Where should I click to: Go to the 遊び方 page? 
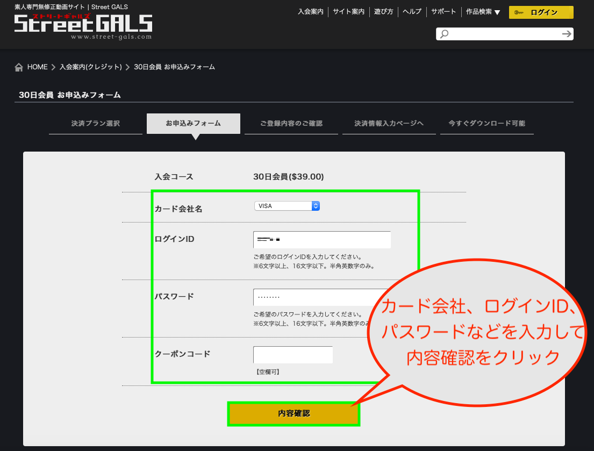tap(384, 12)
